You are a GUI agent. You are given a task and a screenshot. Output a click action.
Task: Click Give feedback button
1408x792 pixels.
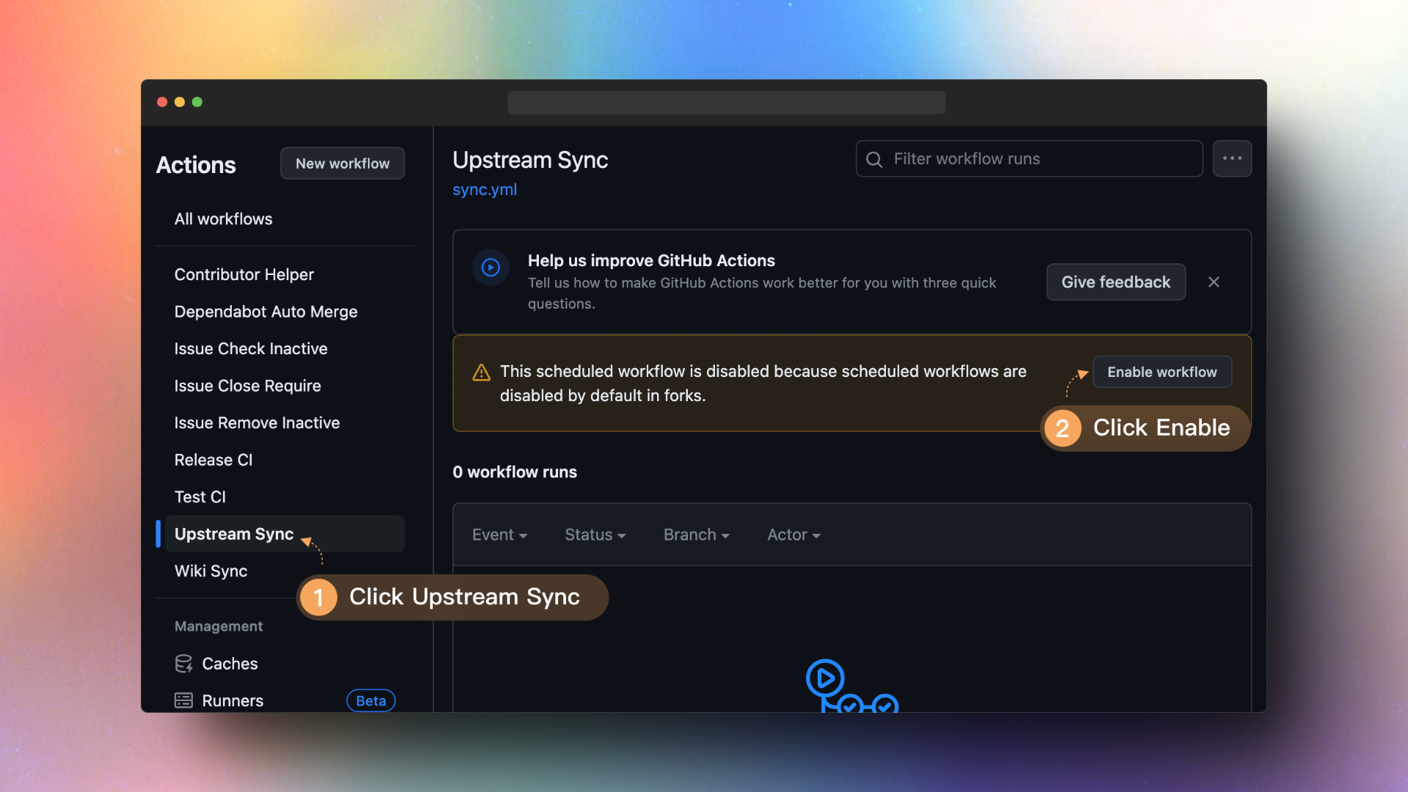pos(1115,282)
